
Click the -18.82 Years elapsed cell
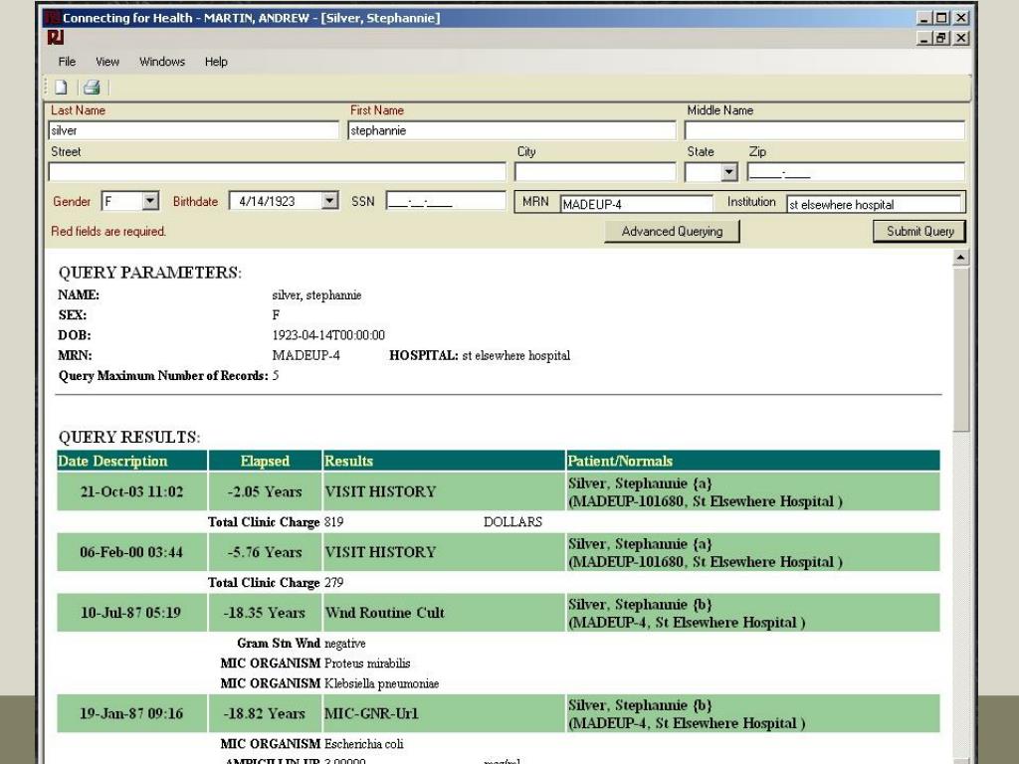coord(265,713)
